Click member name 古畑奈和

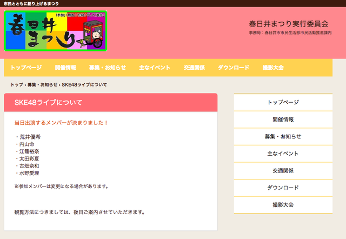click(29, 166)
